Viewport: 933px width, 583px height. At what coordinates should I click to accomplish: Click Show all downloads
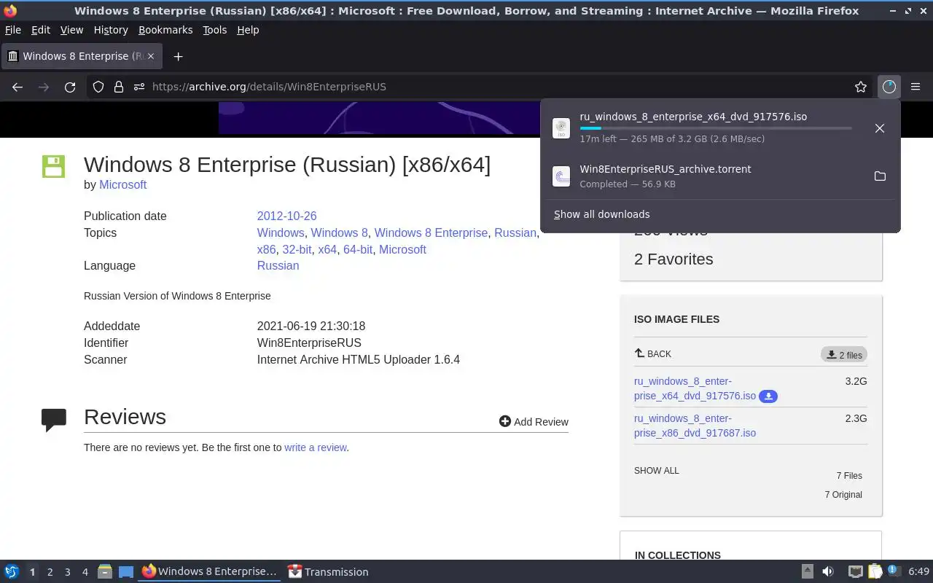(x=602, y=214)
